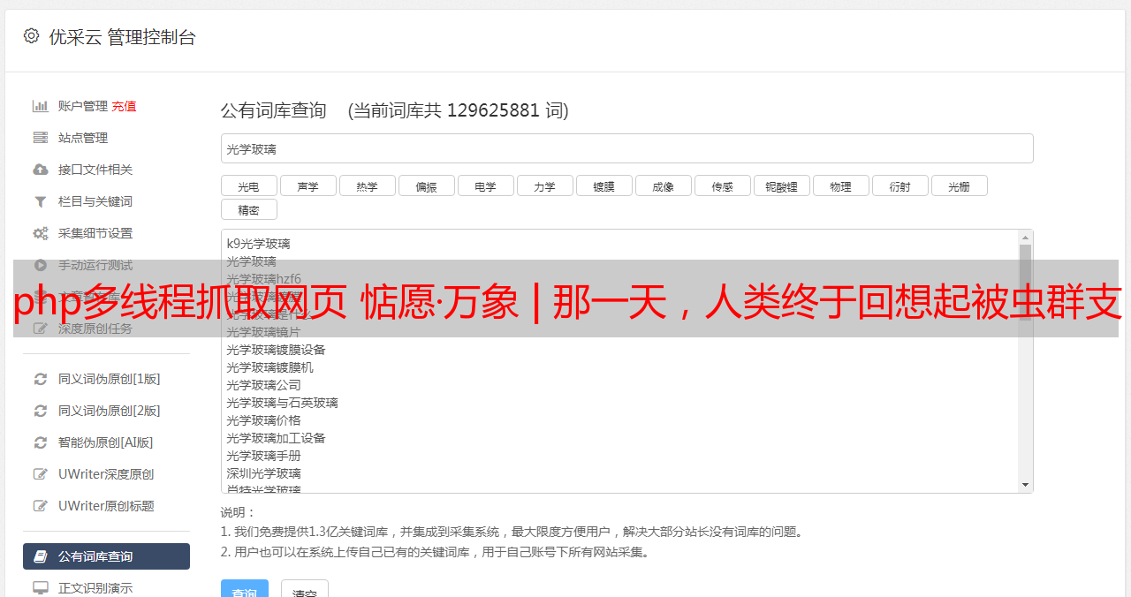Image resolution: width=1131 pixels, height=597 pixels.
Task: Click the 清空 clear button
Action: (x=305, y=588)
